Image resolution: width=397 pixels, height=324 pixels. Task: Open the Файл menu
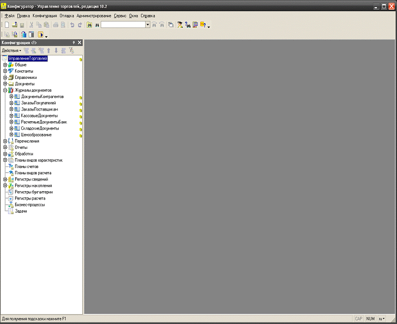[9, 16]
